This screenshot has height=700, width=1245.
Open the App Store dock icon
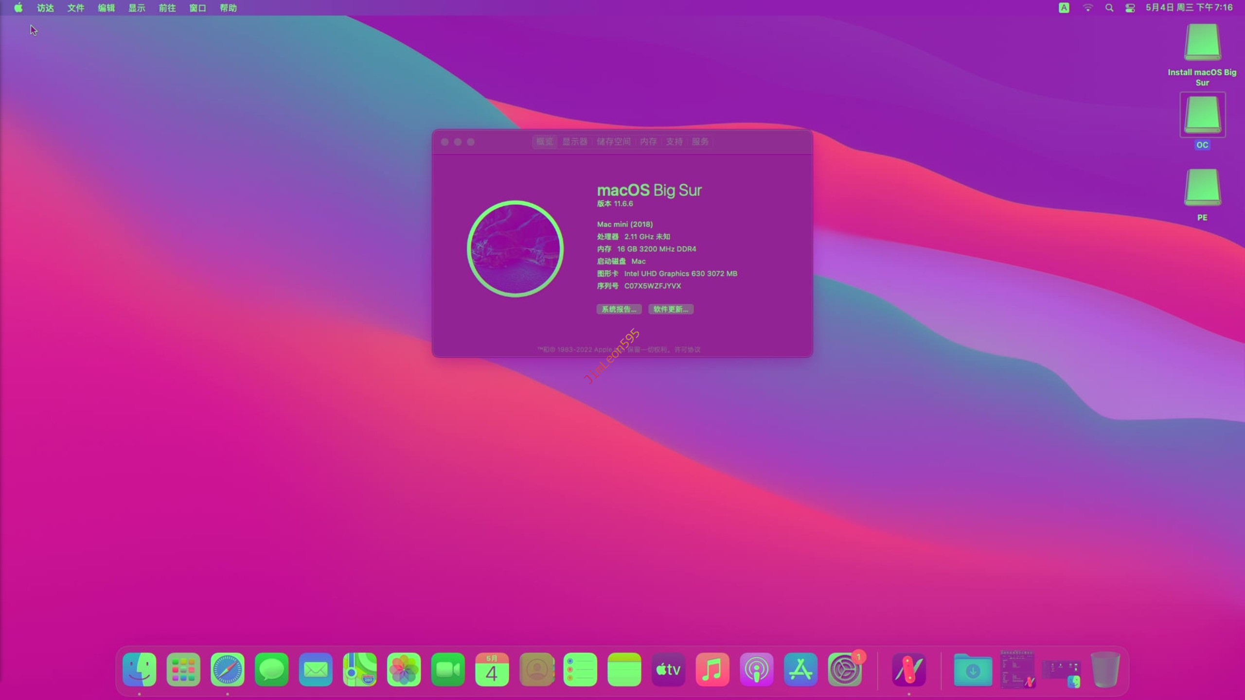click(x=800, y=670)
